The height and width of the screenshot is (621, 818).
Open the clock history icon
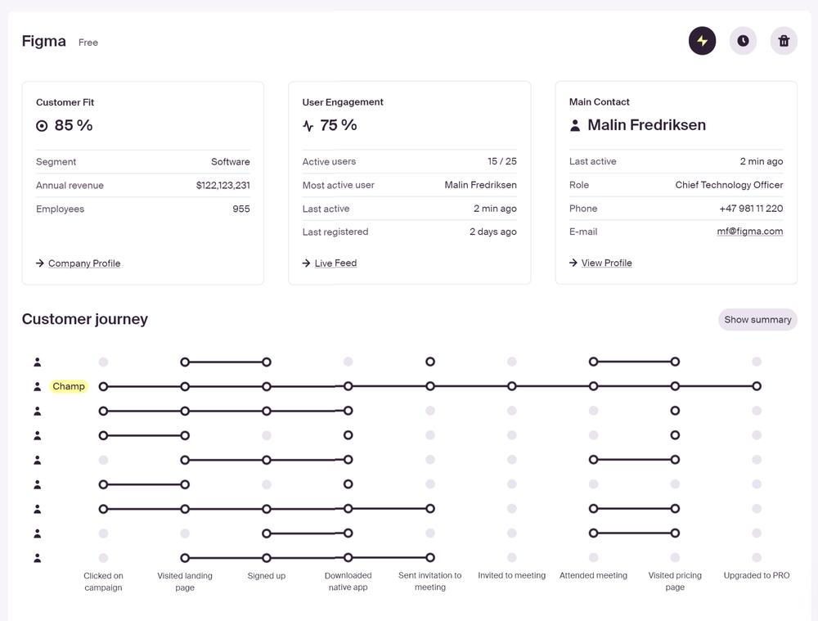point(743,41)
